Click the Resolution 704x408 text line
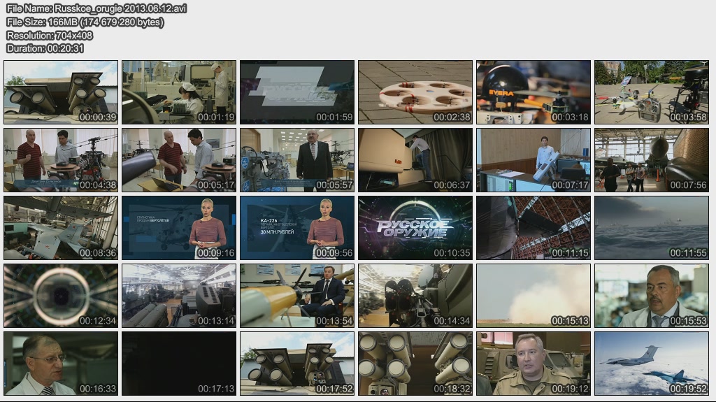The height and width of the screenshot is (402, 716). 49,35
